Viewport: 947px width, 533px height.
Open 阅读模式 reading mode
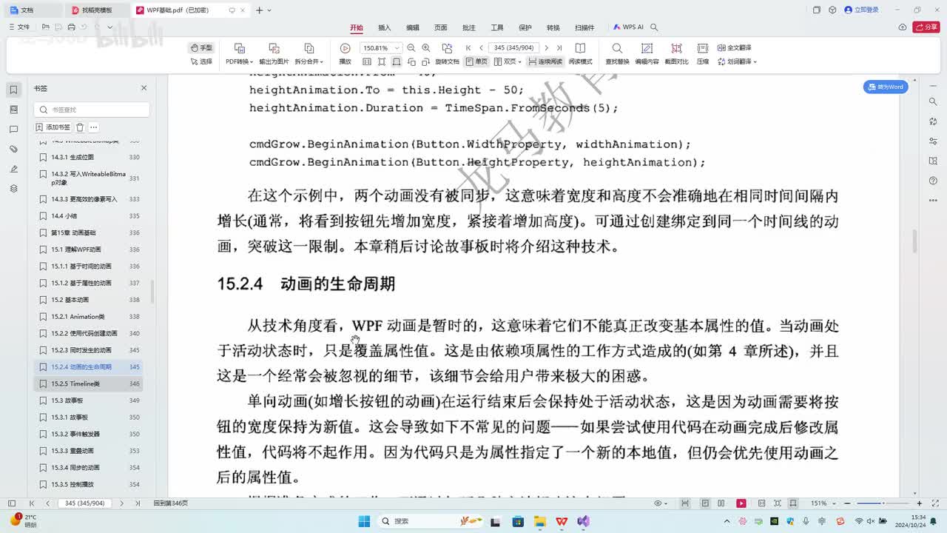coord(580,53)
